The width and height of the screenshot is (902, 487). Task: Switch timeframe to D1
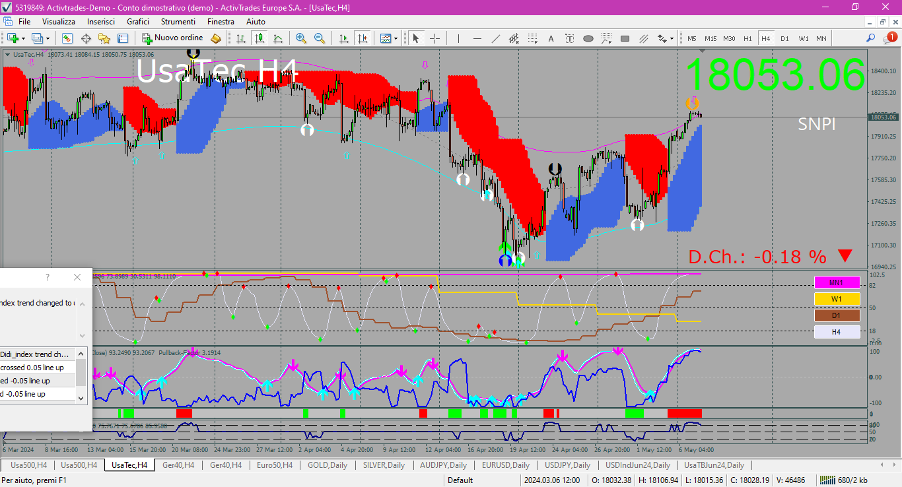click(x=784, y=38)
